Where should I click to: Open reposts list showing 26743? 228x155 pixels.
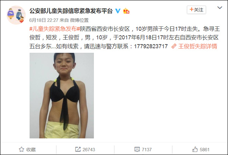pyautogui.click(x=89, y=149)
